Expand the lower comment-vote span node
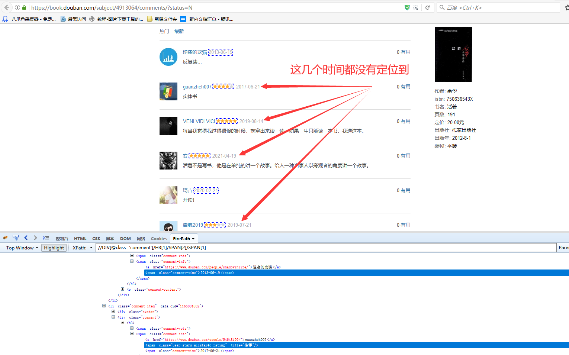This screenshot has height=355, width=569. pos(132,328)
